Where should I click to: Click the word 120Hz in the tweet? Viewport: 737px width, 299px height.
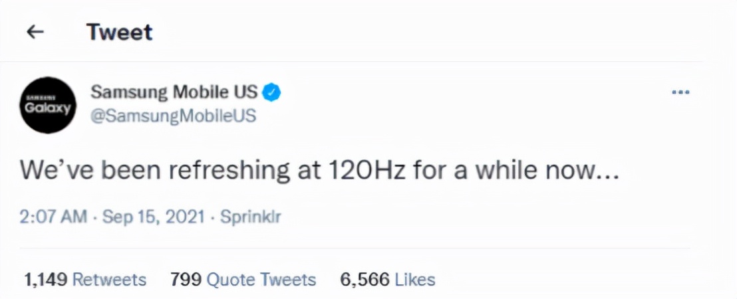tap(369, 170)
